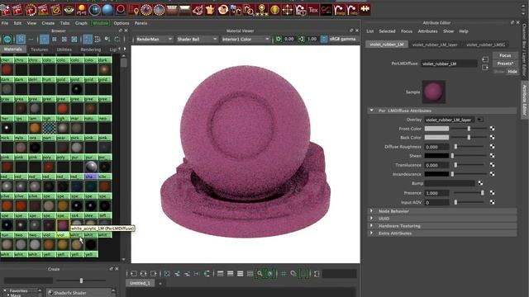Click the blue sphere shelf icon
The width and height of the screenshot is (529, 297).
107,10
